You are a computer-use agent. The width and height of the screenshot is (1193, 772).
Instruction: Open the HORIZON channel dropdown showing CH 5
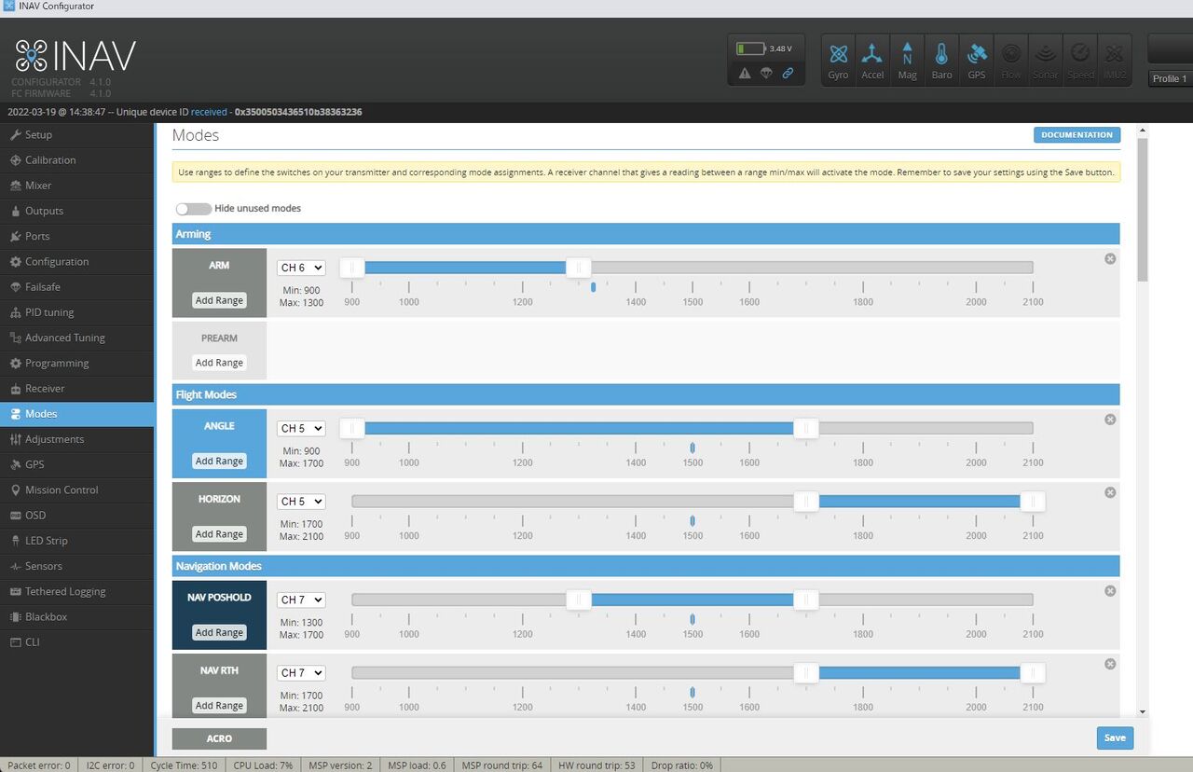[301, 501]
